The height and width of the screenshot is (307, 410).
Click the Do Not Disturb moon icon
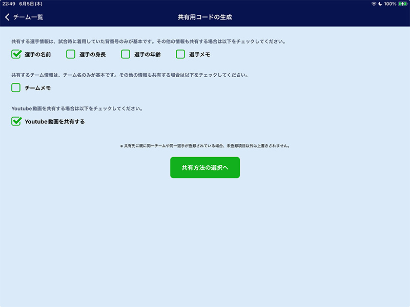[380, 4]
